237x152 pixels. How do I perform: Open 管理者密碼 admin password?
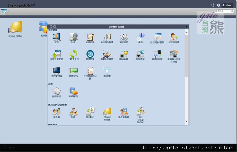[174, 38]
